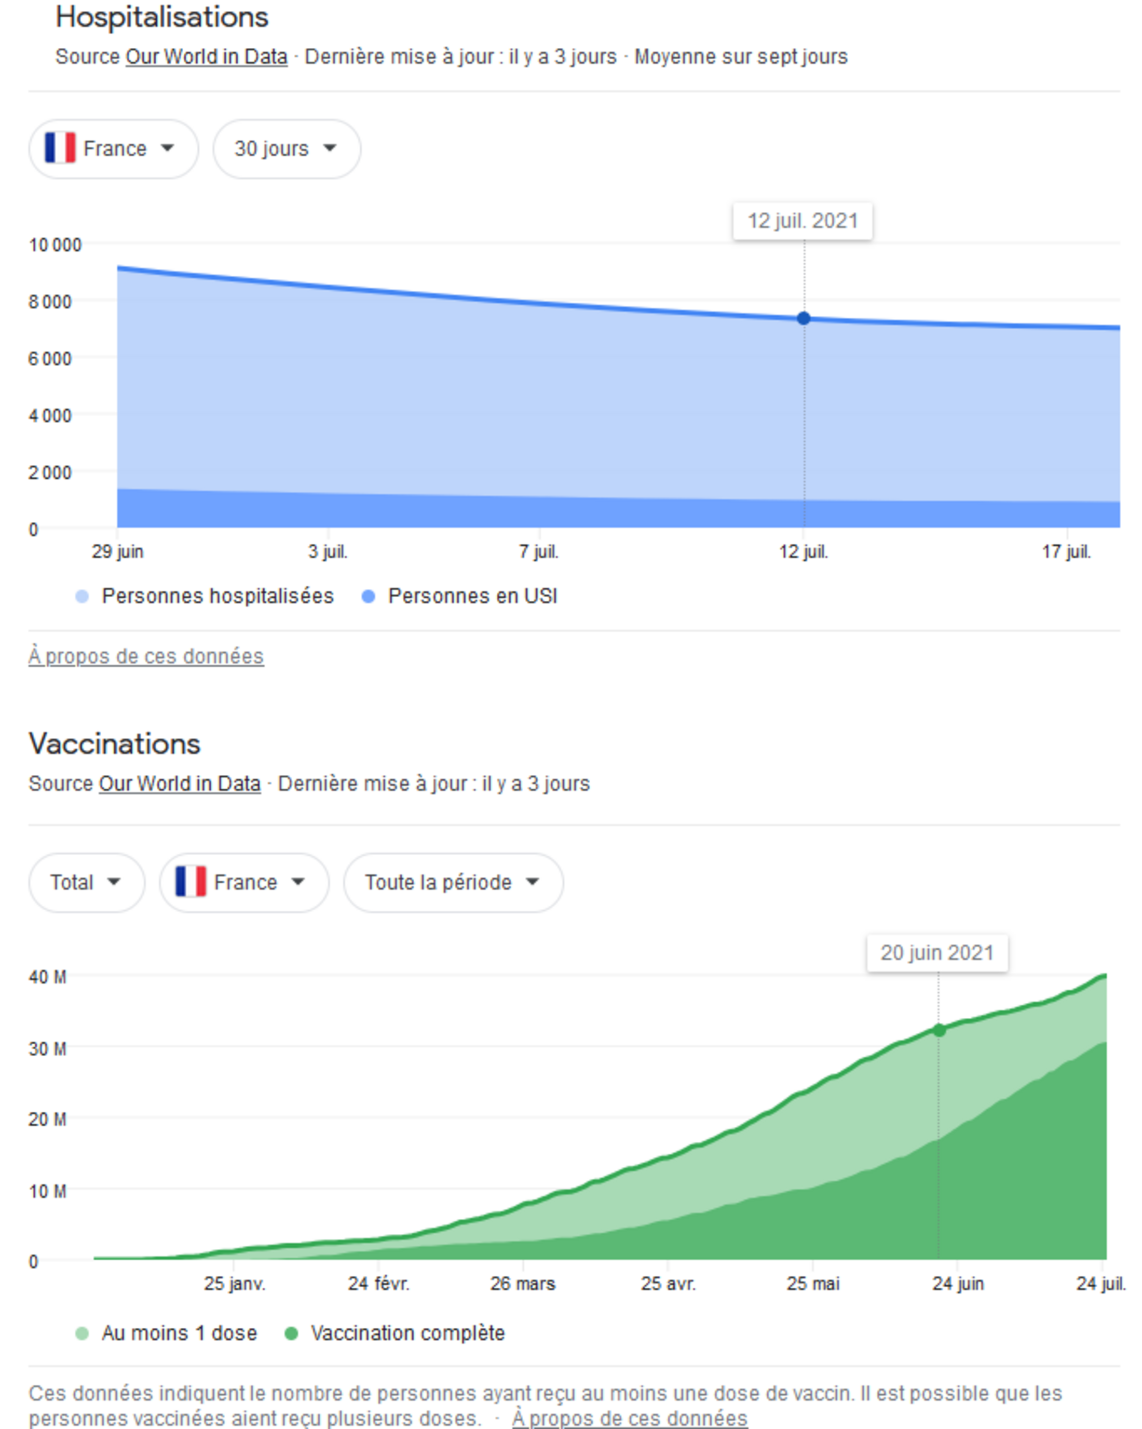Image resolution: width=1142 pixels, height=1429 pixels.
Task: Click the green data point on vaccinations curve
Action: click(x=939, y=1030)
